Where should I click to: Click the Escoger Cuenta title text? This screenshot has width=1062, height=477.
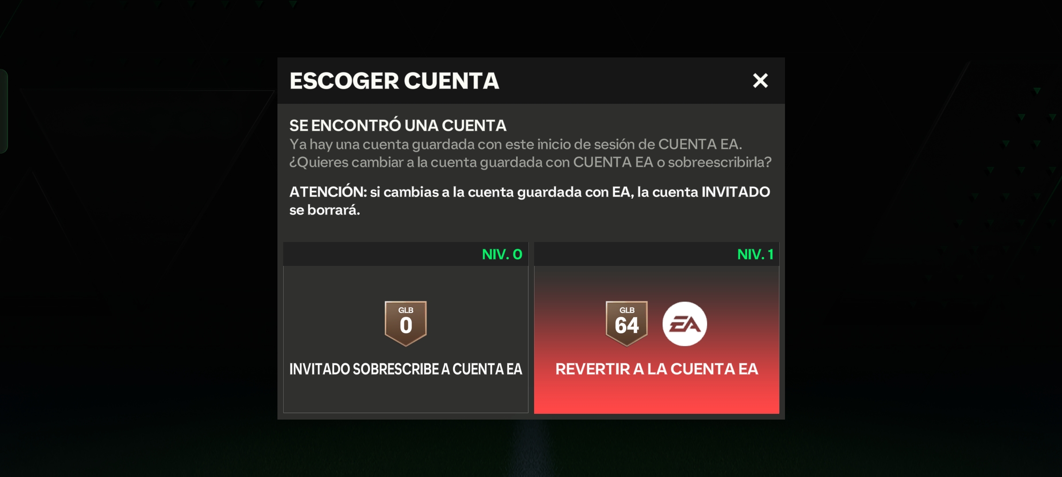pyautogui.click(x=394, y=81)
